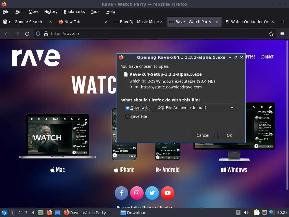Screen dimensions: 289x217
Task: Click the Rave-x64-Setup-1.3.1-alpha.5.exe filename
Action: (165, 74)
